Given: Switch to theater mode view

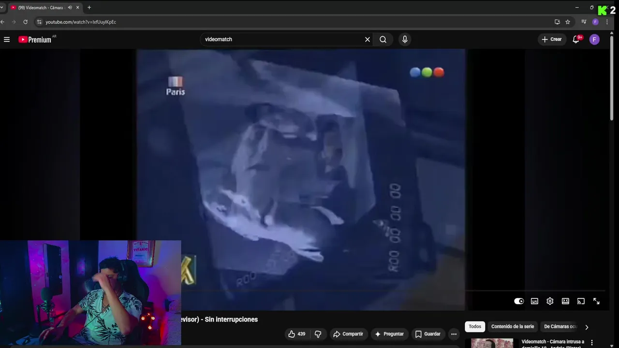Looking at the screenshot, I should coord(565,301).
